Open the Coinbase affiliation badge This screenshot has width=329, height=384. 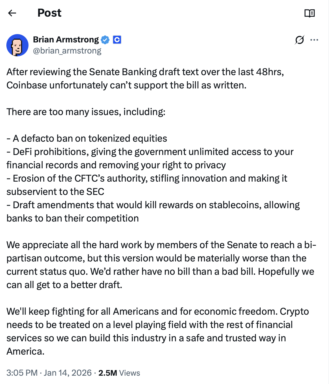[117, 40]
